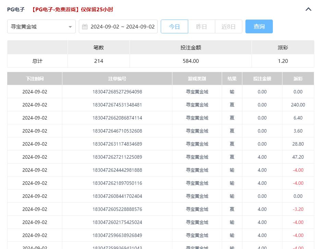The height and width of the screenshot is (249, 315).
Task: Click the calendar icon in date field
Action: coord(85,26)
